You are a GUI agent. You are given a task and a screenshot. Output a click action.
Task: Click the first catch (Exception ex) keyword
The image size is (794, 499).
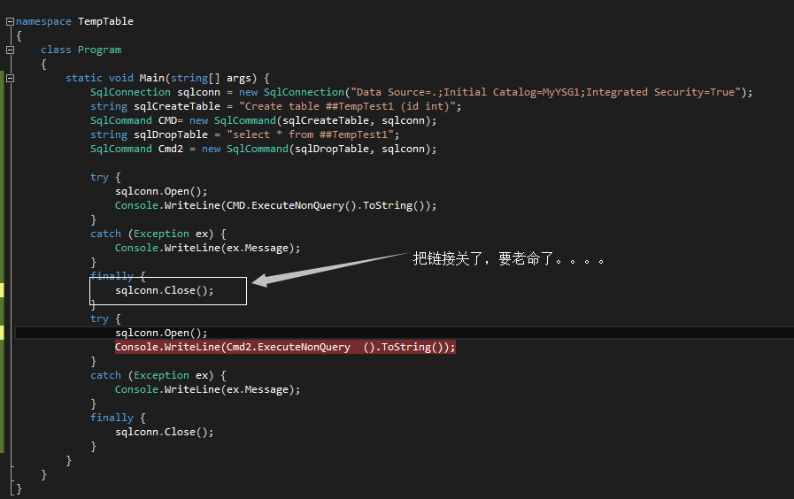(105, 234)
